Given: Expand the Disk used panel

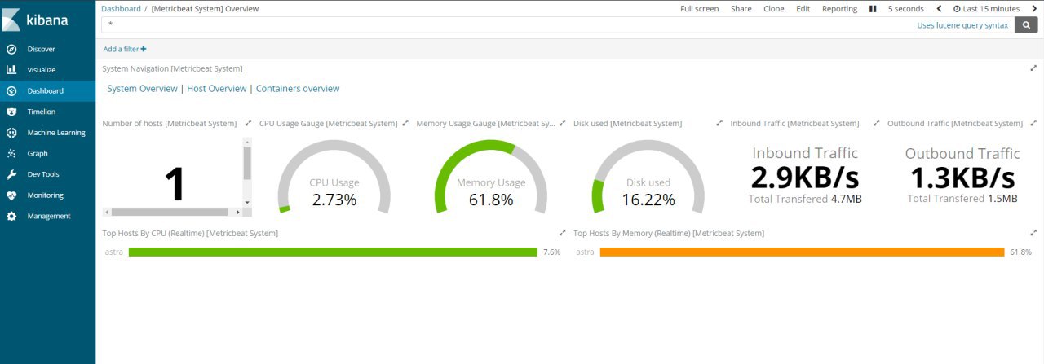Looking at the screenshot, I should (x=719, y=123).
